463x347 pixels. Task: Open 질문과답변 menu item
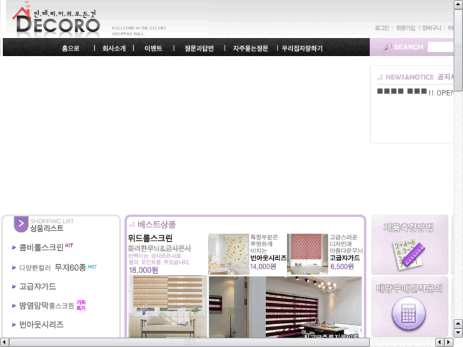click(199, 48)
